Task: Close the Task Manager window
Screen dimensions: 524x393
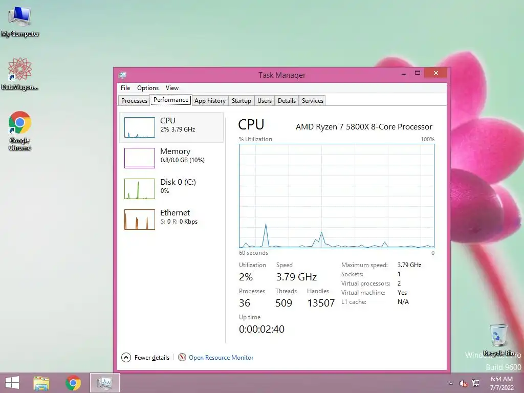Action: pyautogui.click(x=435, y=73)
